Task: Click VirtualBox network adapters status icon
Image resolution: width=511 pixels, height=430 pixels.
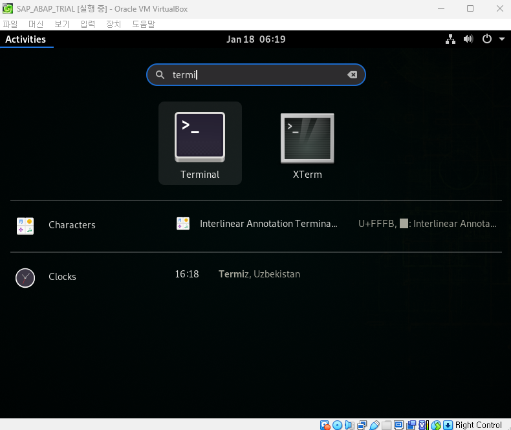Action: point(362,425)
